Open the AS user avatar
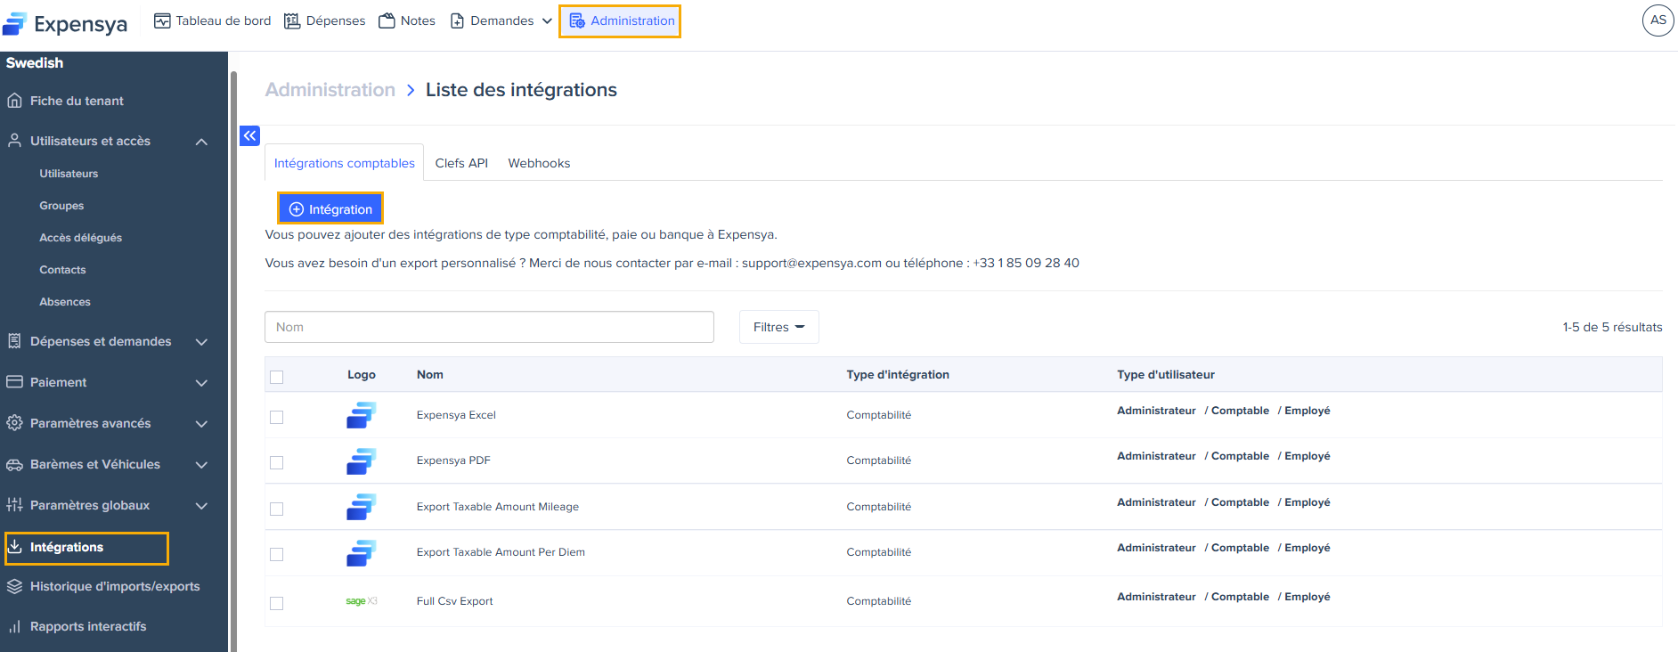Image resolution: width=1678 pixels, height=652 pixels. tap(1658, 20)
